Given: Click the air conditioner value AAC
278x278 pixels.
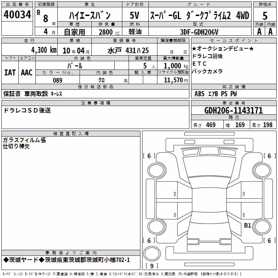Looking at the screenshot, I should (27, 73).
